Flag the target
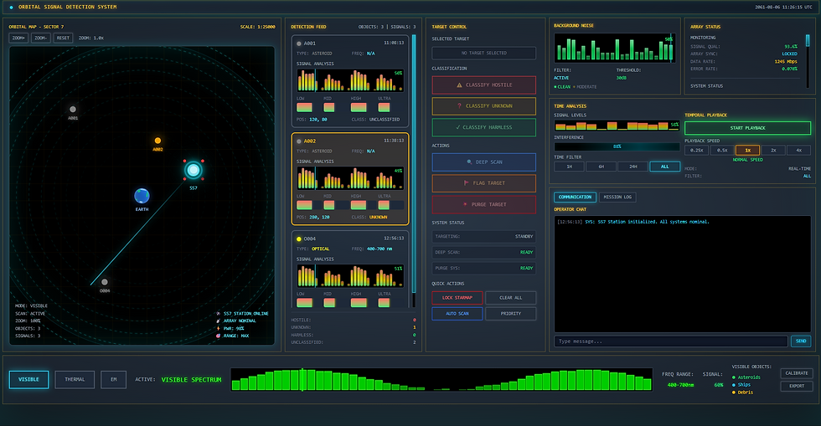 point(484,183)
